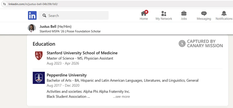Click in the LinkedIn Search field

73,15
